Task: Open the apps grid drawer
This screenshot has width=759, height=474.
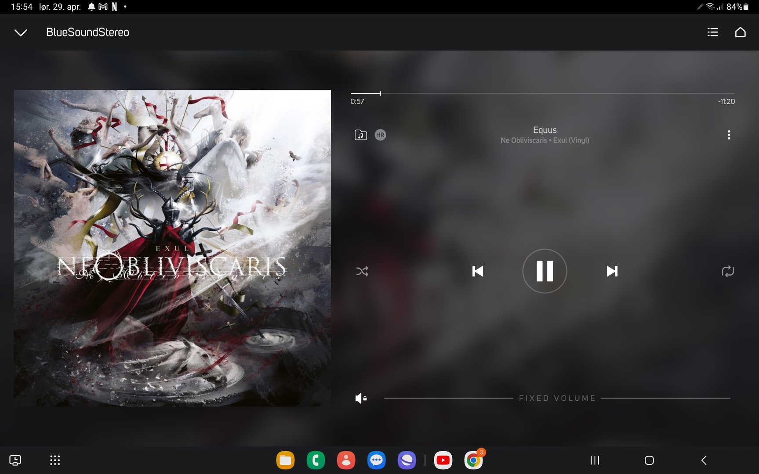Action: coord(55,460)
